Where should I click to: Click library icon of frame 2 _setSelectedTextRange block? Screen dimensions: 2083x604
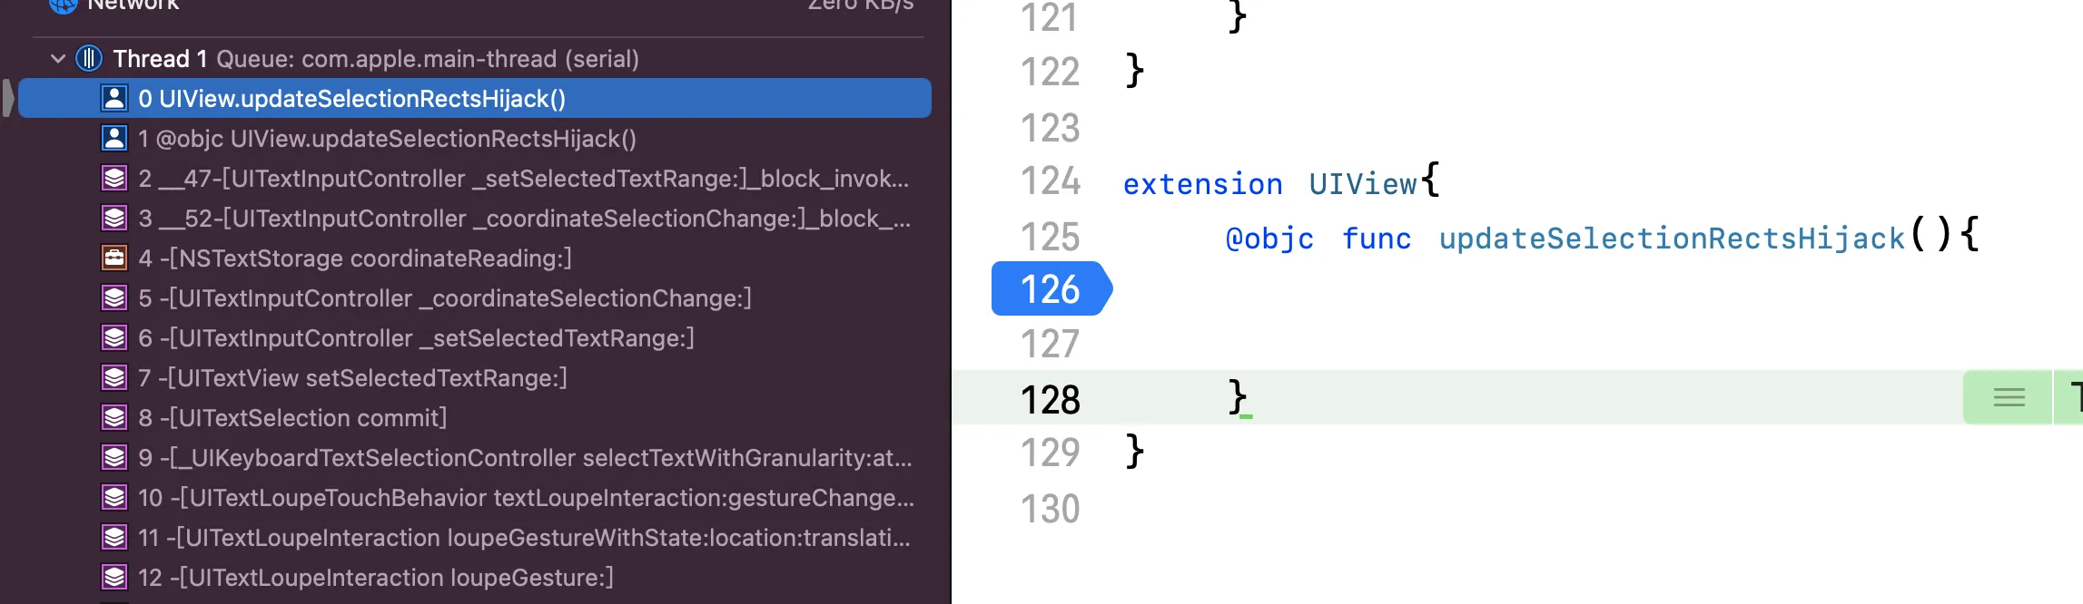tap(114, 179)
